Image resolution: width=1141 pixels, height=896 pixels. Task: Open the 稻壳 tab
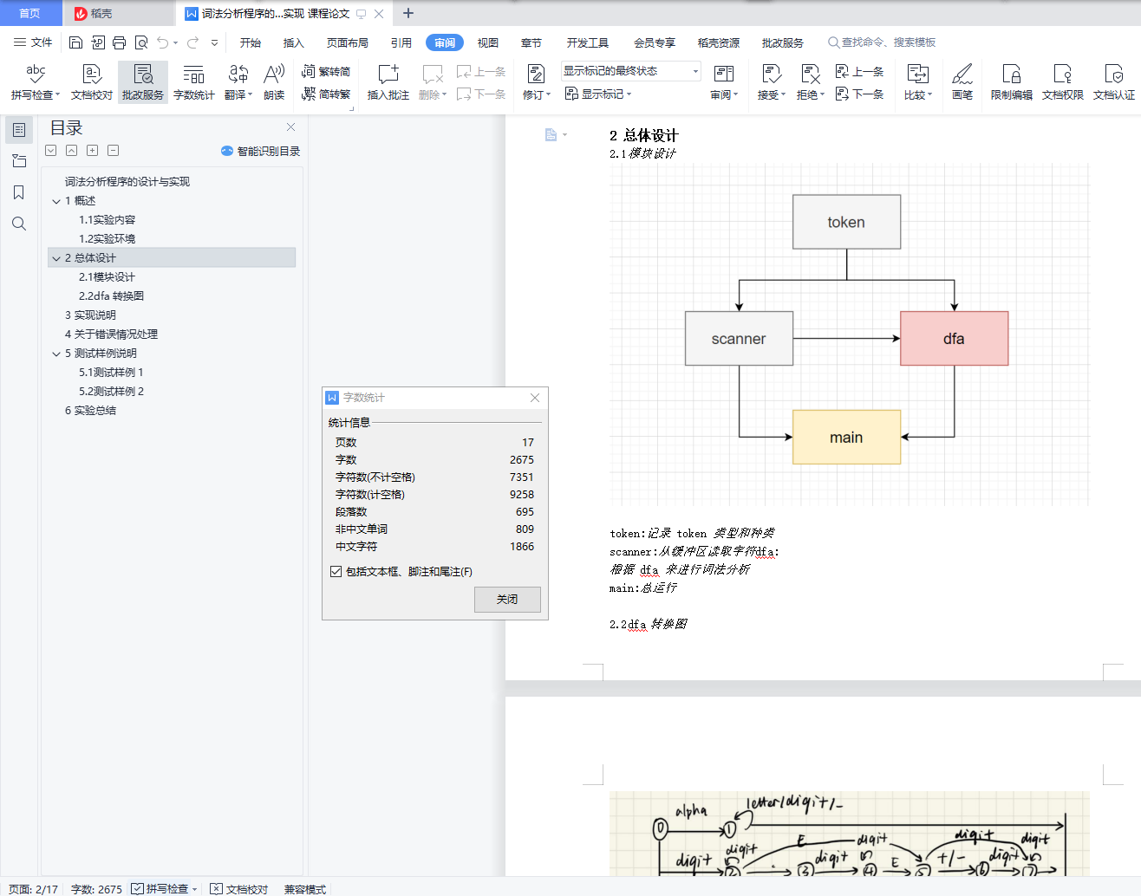click(119, 13)
